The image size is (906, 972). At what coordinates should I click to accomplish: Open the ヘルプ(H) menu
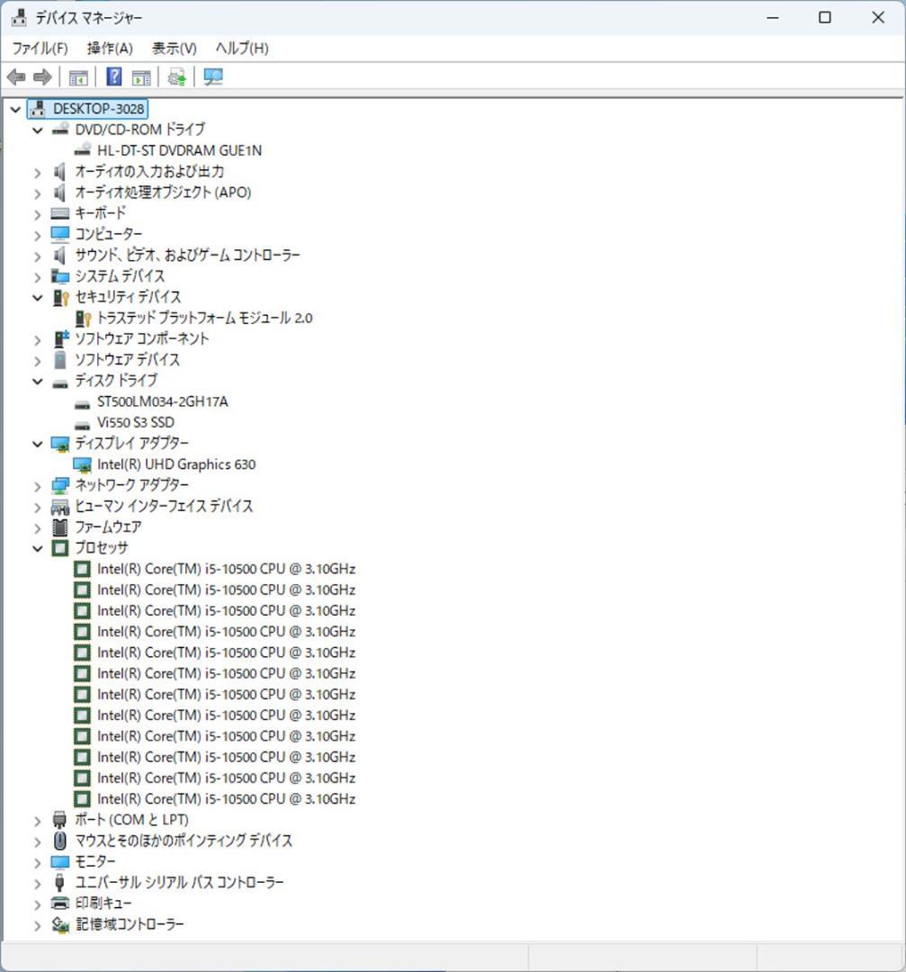pyautogui.click(x=242, y=49)
